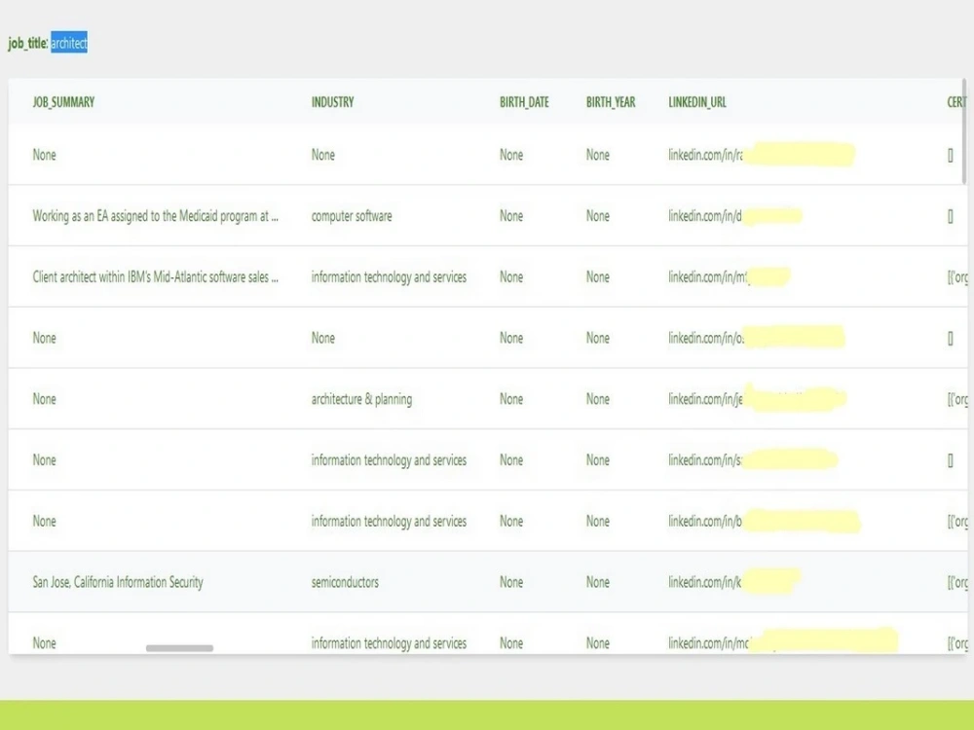Select the highlighted 'architect' job title text
This screenshot has height=730, width=974.
click(69, 43)
